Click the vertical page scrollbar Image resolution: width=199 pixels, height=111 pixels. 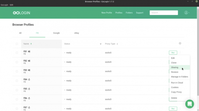coord(198,52)
